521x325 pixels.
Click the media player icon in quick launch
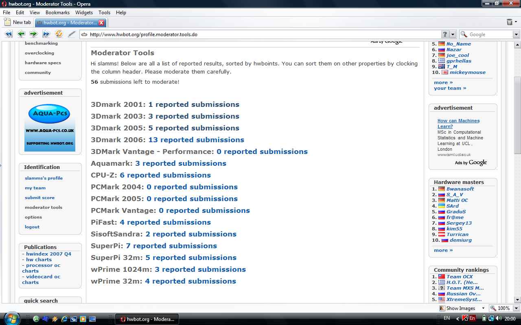(83, 319)
